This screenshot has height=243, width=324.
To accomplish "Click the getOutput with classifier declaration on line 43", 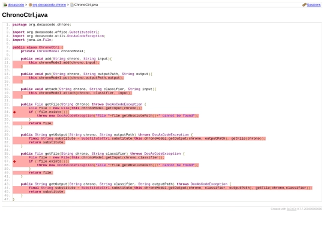I will coord(126,184).
